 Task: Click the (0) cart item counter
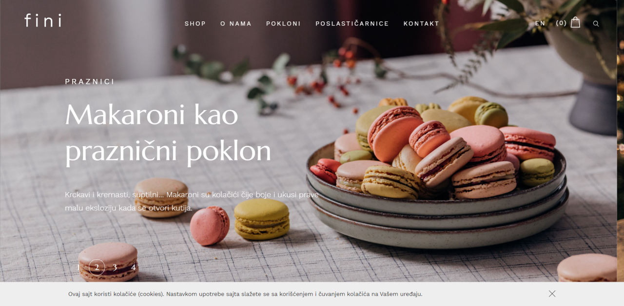(x=561, y=23)
